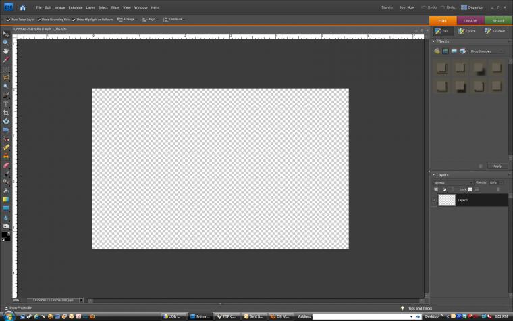Screen dimensions: 513x321
Task: Click the Home icon in title bar
Action: tap(22, 7)
